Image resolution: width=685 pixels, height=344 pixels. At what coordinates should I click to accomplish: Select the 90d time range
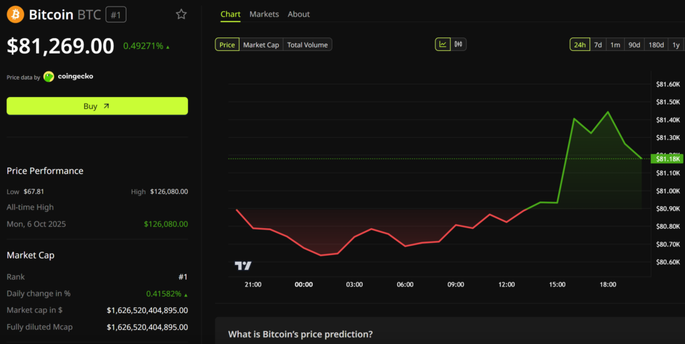click(634, 45)
